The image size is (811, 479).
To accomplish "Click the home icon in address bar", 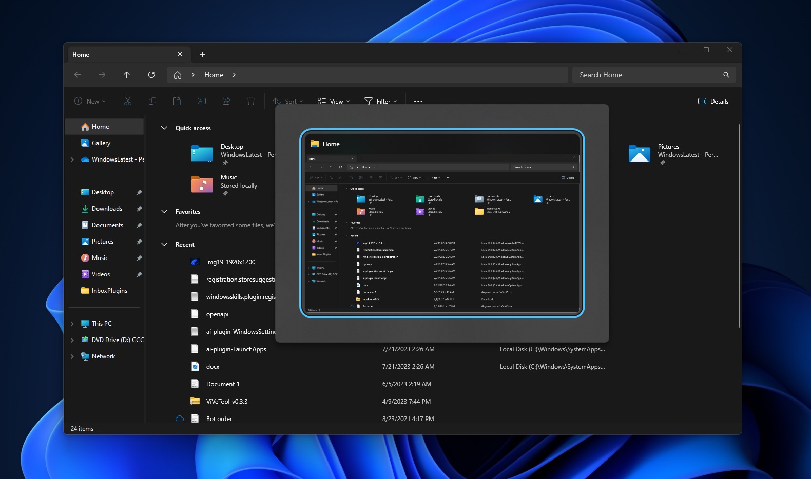I will (178, 75).
